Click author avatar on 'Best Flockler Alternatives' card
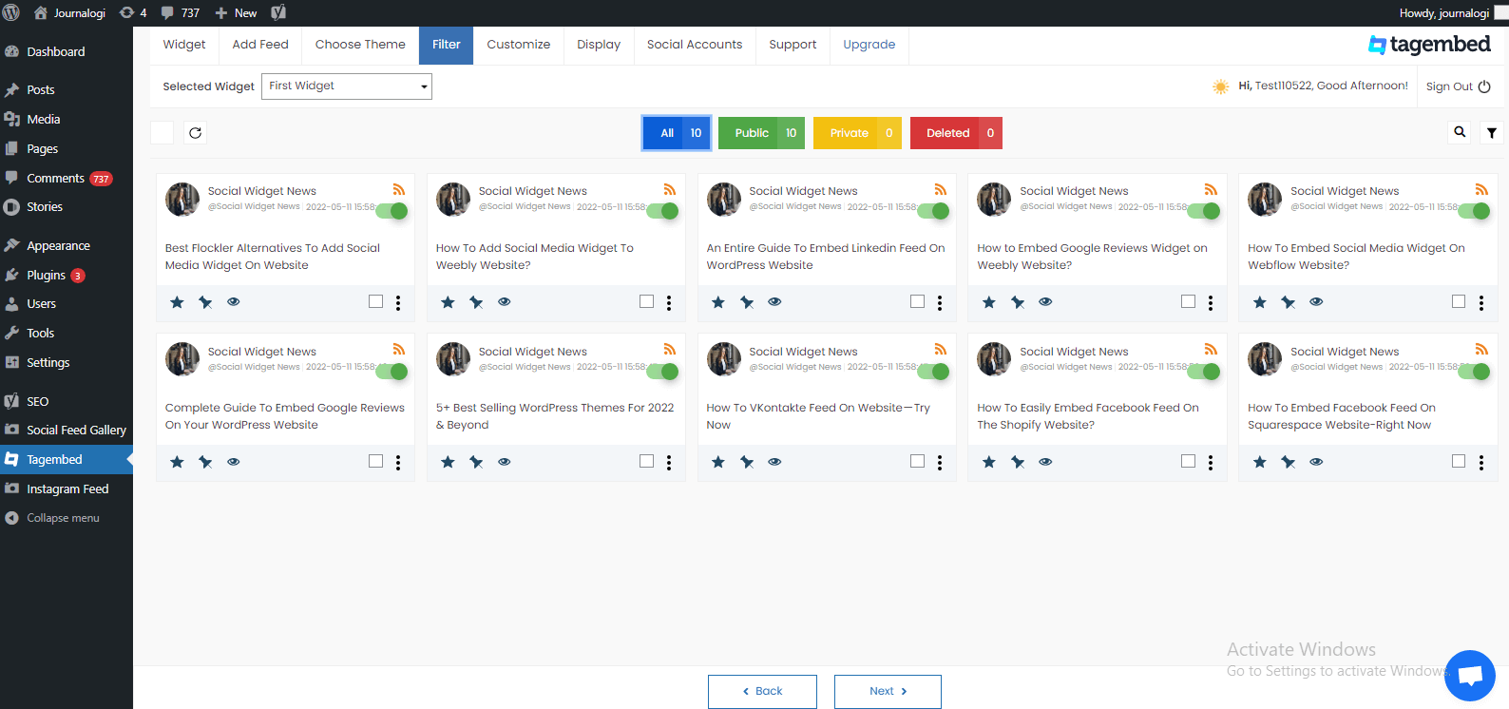This screenshot has width=1509, height=709. 182,200
